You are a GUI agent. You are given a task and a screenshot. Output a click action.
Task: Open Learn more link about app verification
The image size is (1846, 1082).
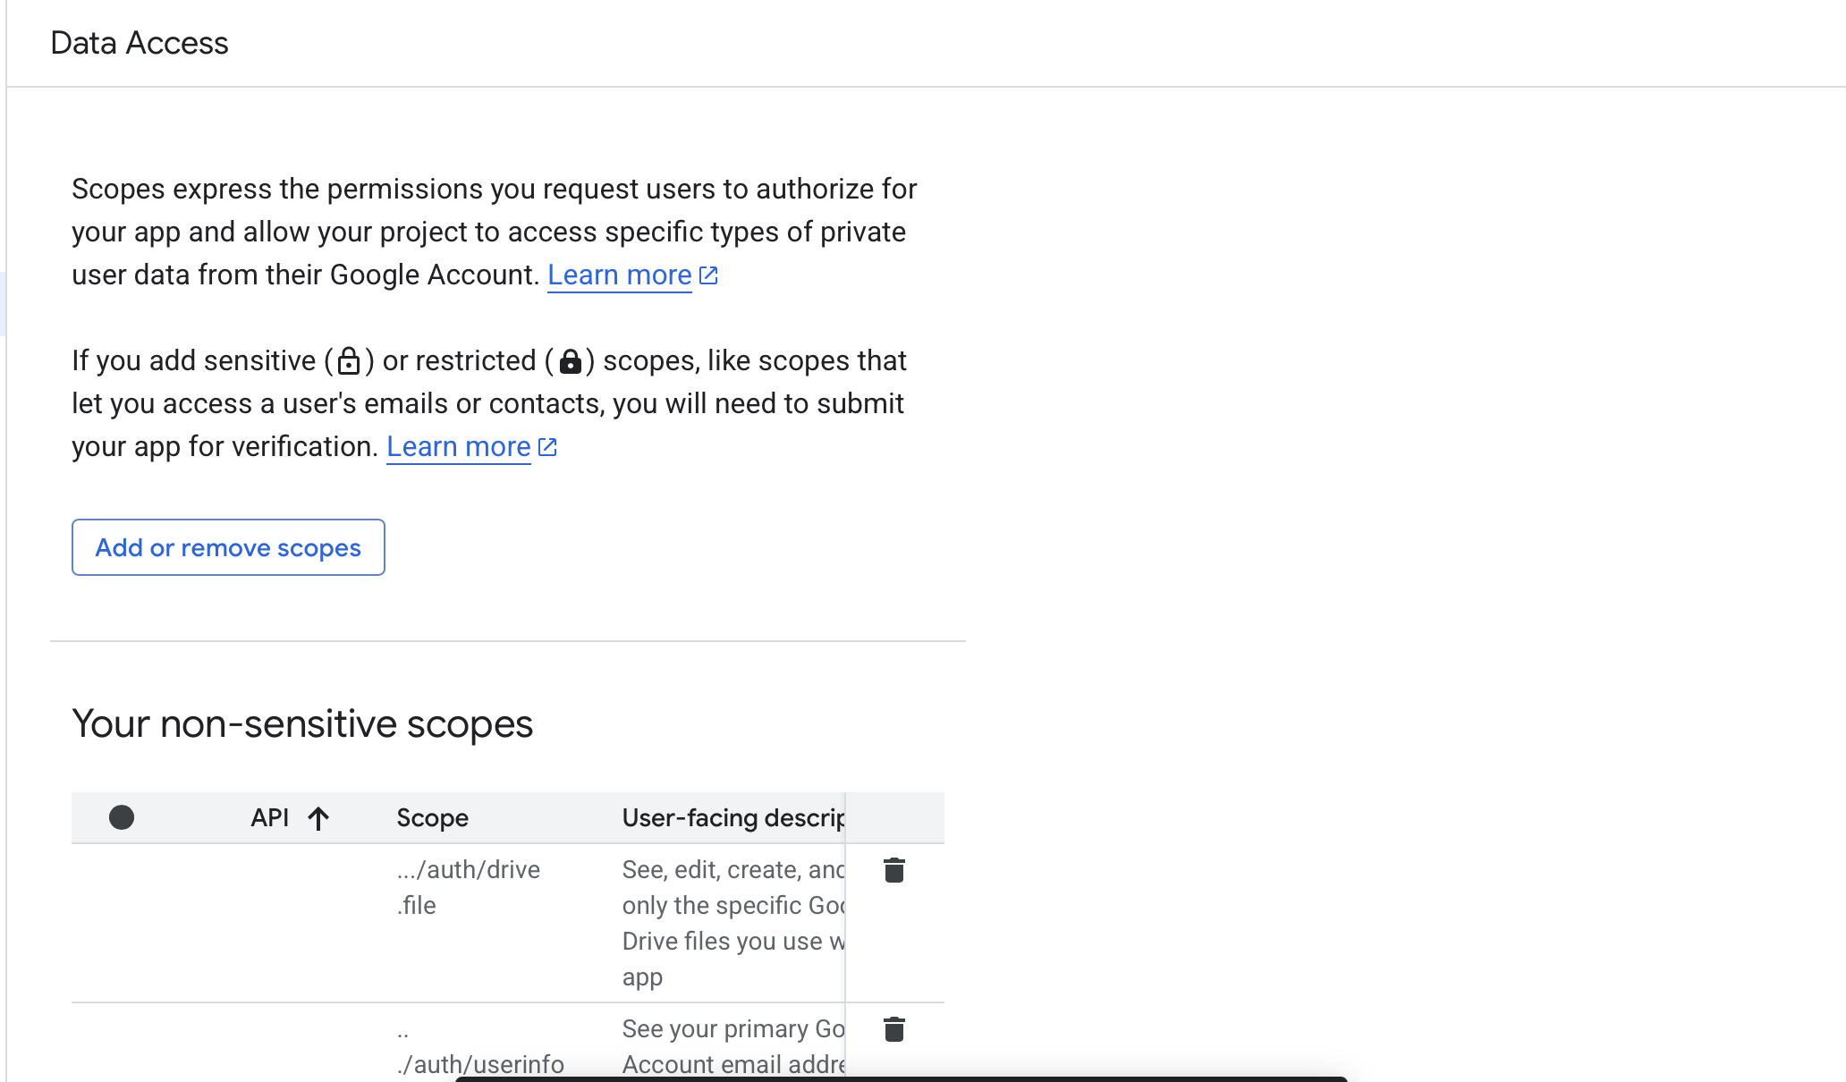pos(458,446)
